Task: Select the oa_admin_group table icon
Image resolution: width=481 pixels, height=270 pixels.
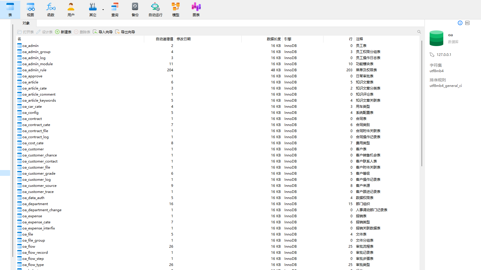Action: [x=19, y=52]
